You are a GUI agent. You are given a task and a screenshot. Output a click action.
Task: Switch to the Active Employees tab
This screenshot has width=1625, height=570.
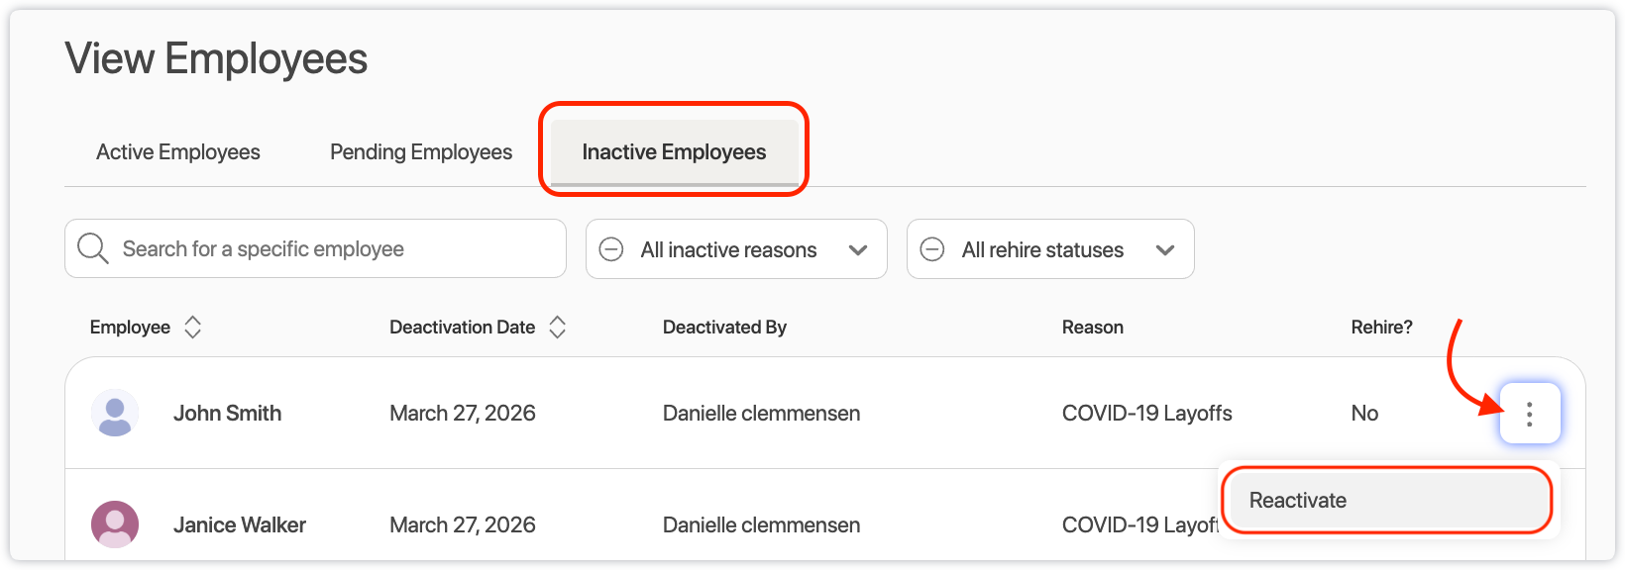coord(178,152)
